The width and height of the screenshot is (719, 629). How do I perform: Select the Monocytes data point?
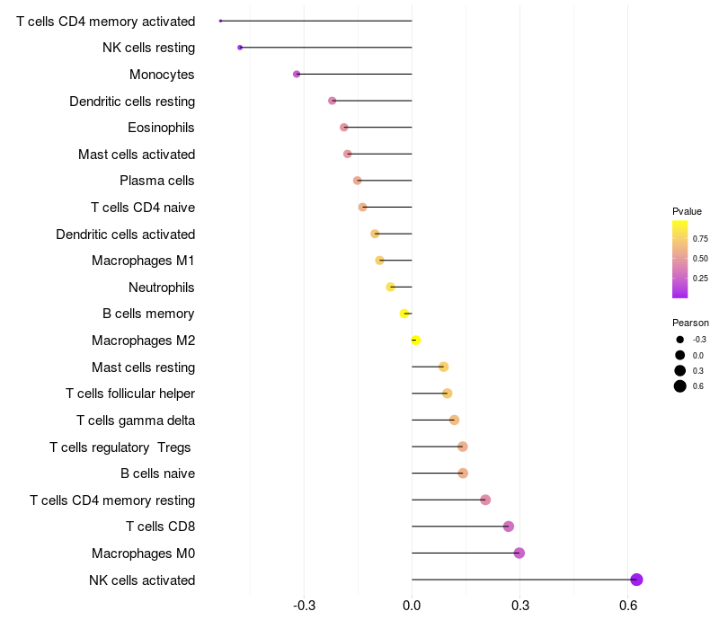pos(297,74)
